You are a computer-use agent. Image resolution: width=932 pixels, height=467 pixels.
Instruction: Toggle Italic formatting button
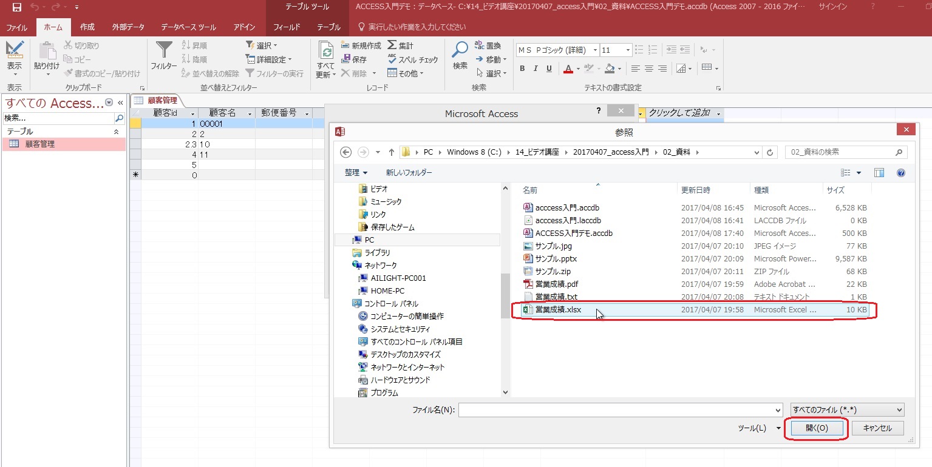(536, 69)
